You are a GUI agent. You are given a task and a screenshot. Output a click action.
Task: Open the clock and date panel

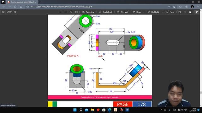192,110
